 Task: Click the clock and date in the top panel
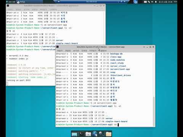[165, 2]
